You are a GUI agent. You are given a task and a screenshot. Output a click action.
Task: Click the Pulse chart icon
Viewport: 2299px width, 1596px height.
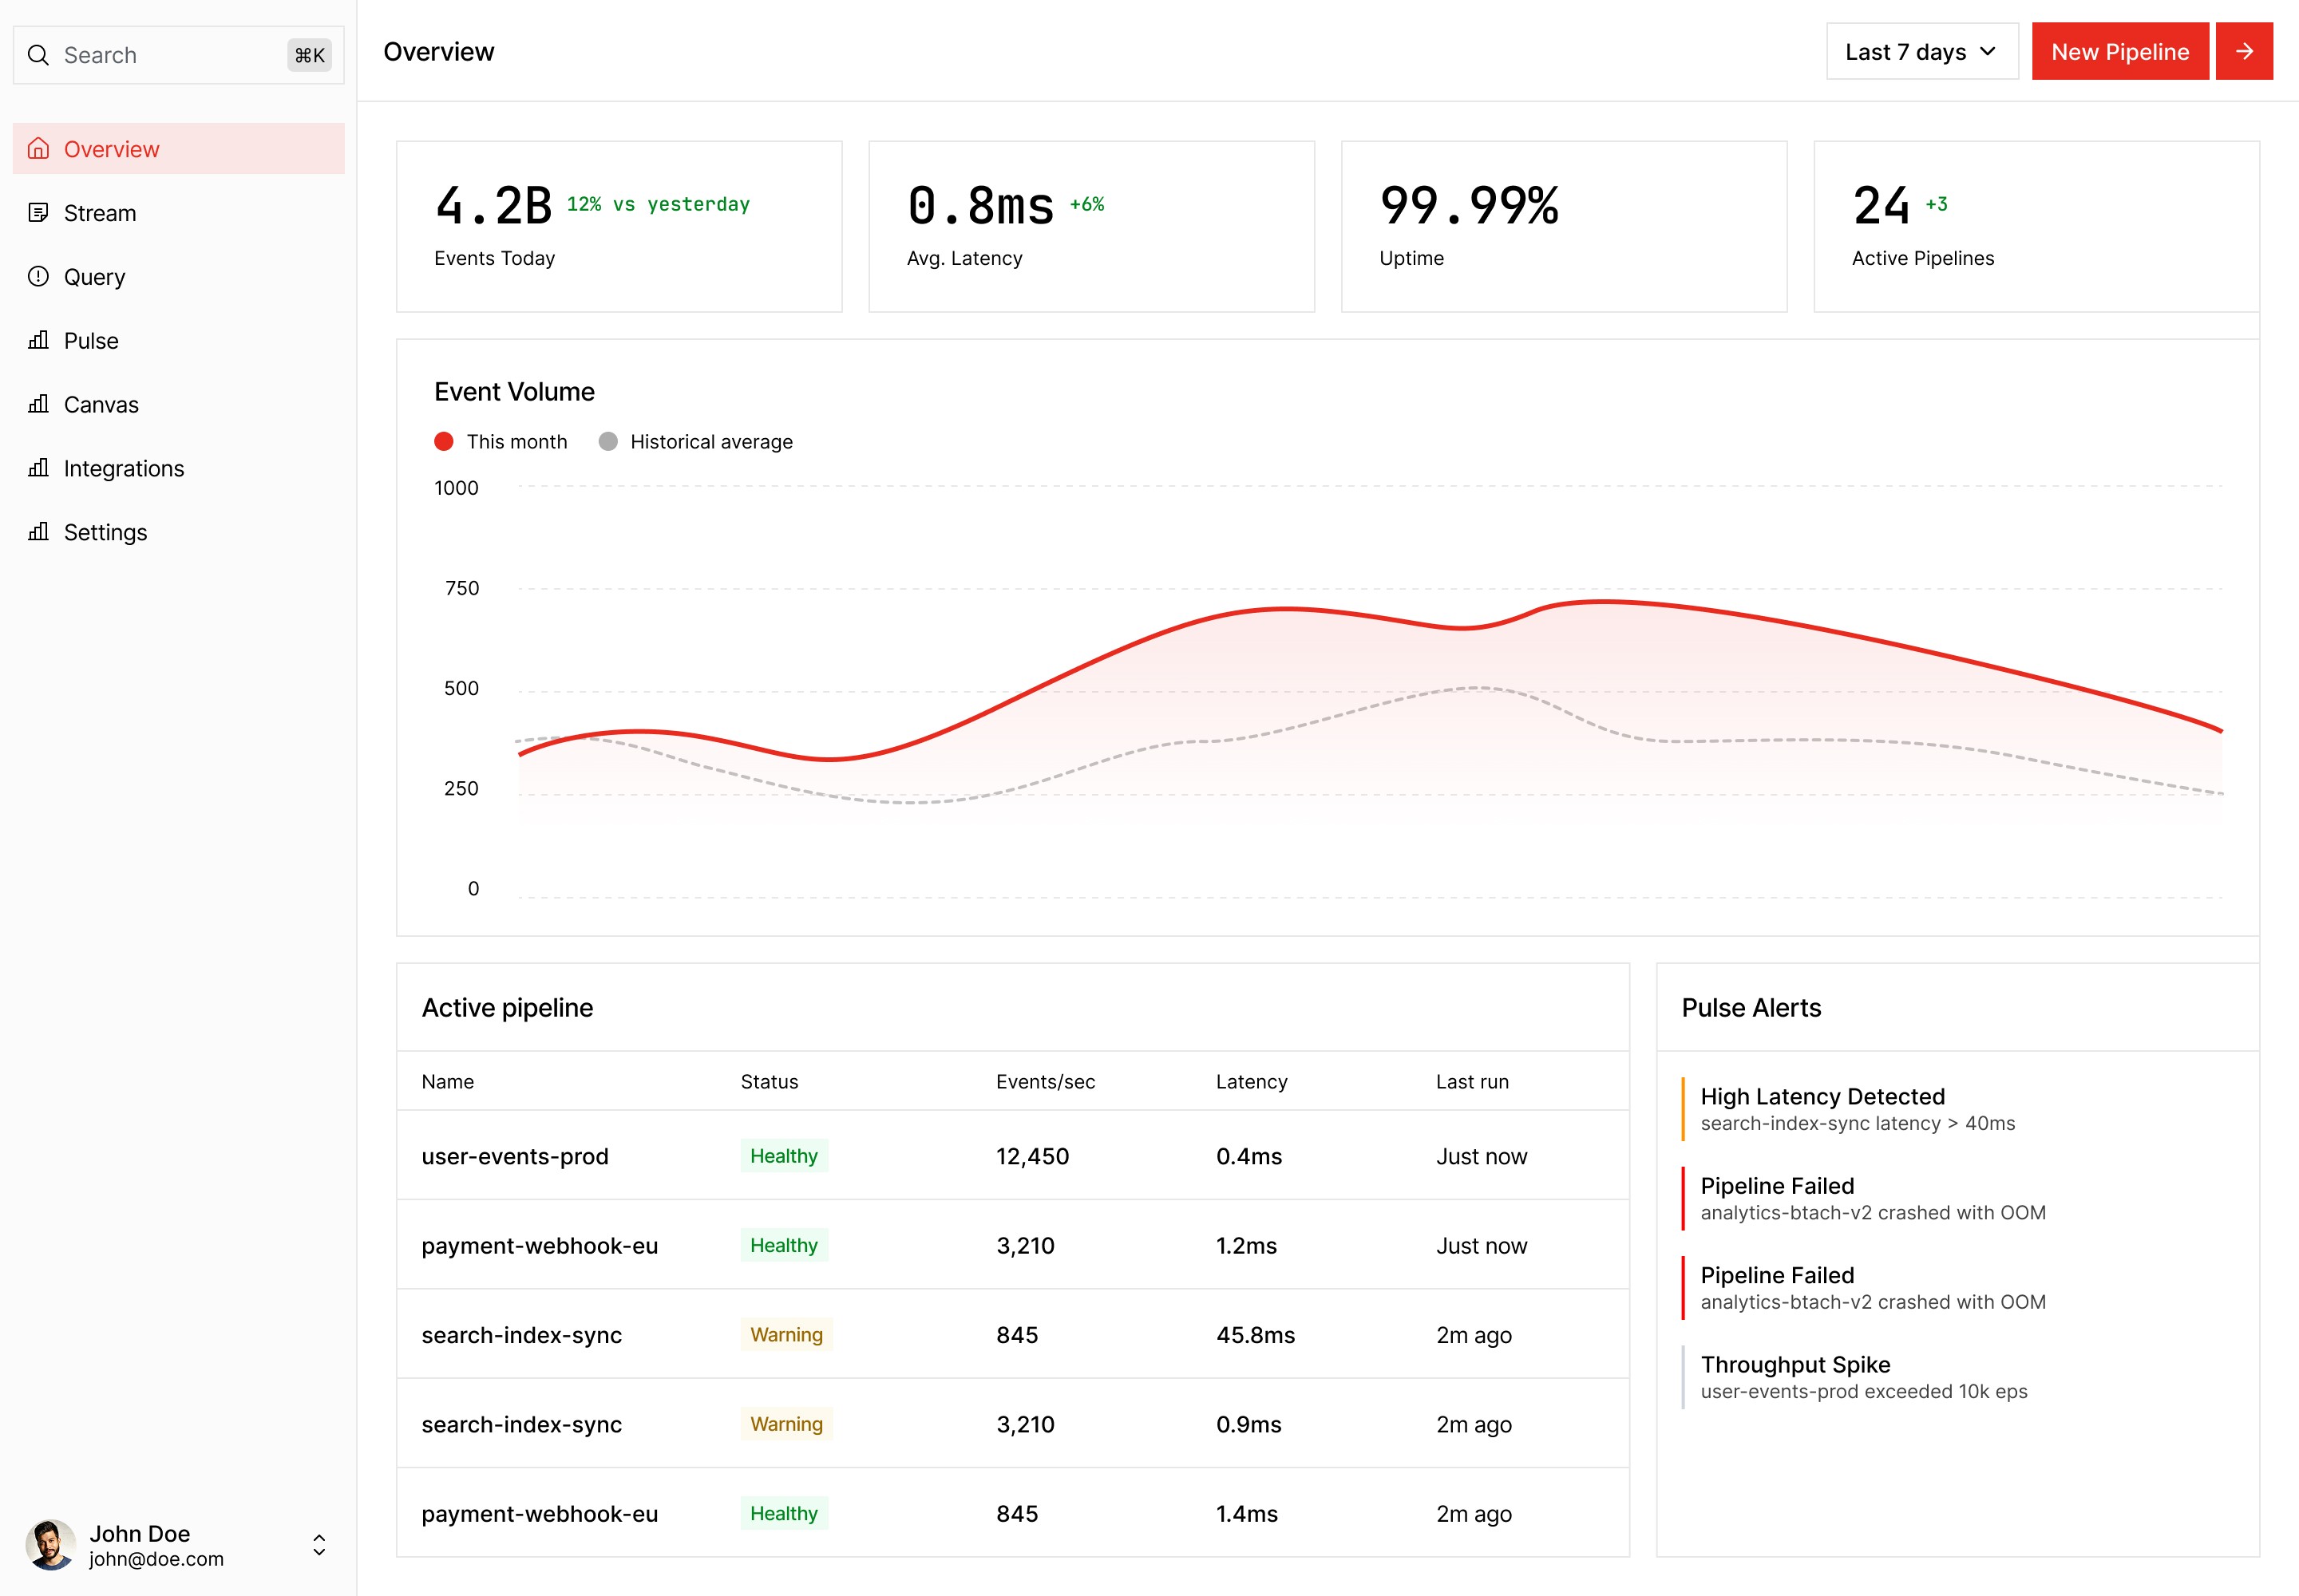click(38, 341)
